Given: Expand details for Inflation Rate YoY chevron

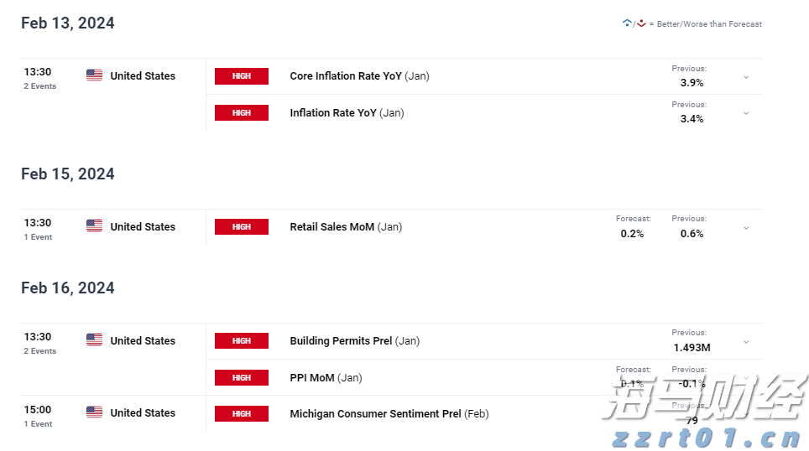Looking at the screenshot, I should (x=746, y=113).
